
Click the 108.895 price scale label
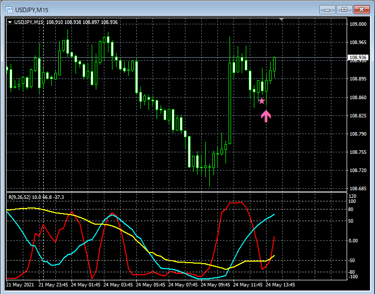tap(358, 79)
